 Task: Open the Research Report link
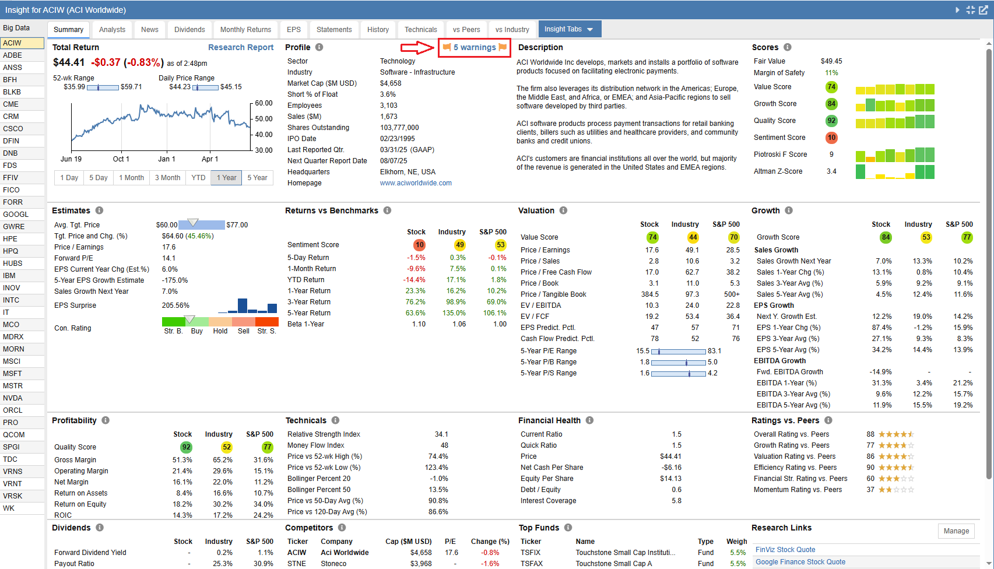pyautogui.click(x=241, y=47)
